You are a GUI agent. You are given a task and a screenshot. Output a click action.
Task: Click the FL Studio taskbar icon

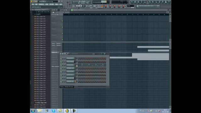[x=67, y=111]
